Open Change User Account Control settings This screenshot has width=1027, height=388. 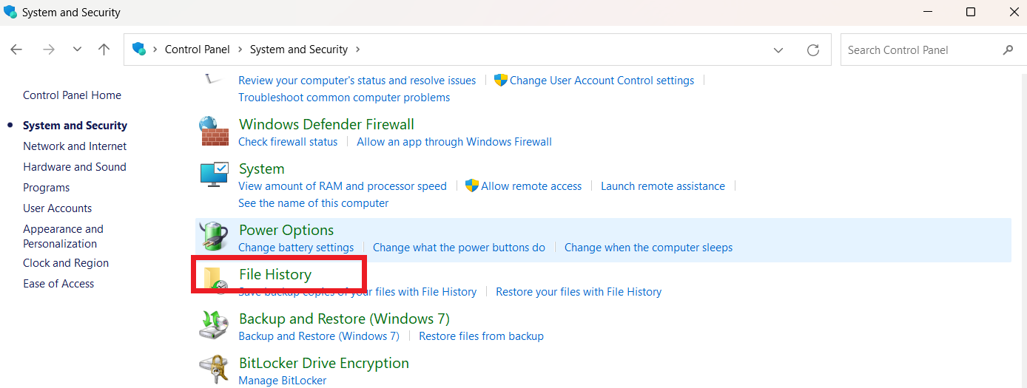point(602,81)
